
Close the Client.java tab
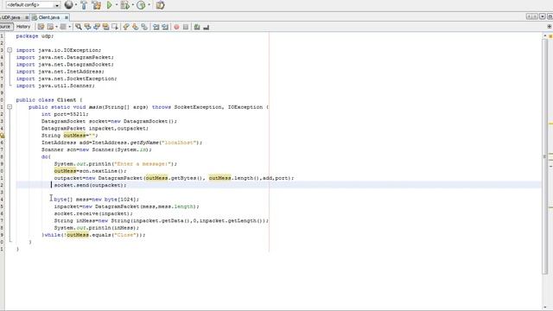point(66,17)
